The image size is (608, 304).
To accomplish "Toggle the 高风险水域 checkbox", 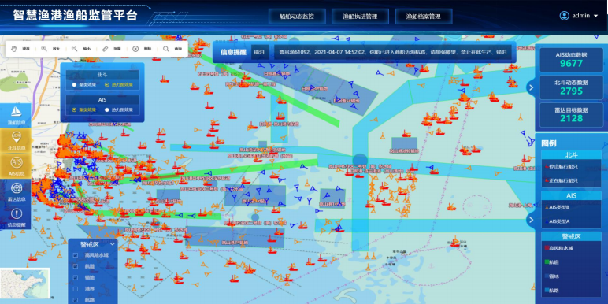I will point(76,255).
